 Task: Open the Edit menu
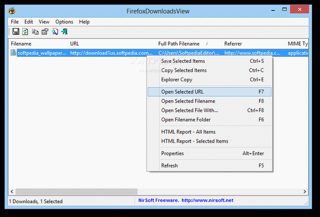pos(29,22)
